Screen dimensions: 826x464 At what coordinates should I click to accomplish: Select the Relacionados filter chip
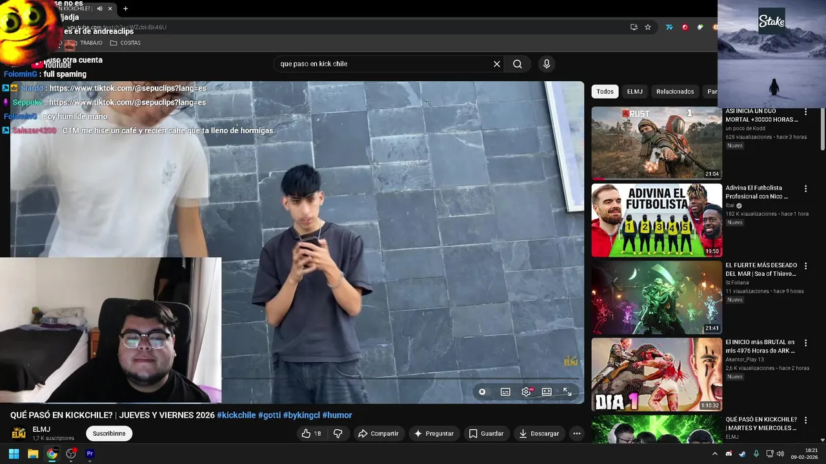pyautogui.click(x=675, y=92)
